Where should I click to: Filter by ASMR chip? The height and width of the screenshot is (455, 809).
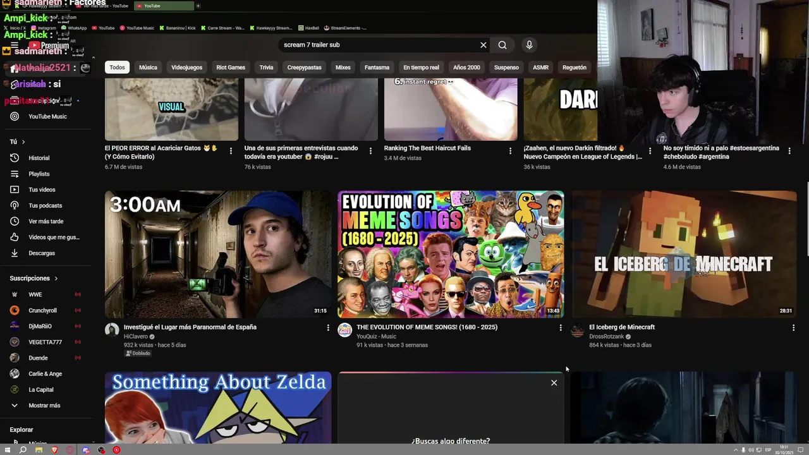click(x=540, y=67)
